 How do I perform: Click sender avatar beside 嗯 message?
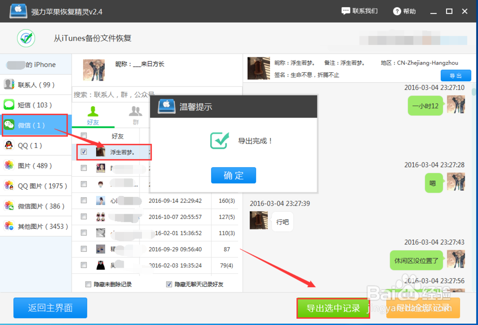(x=456, y=182)
